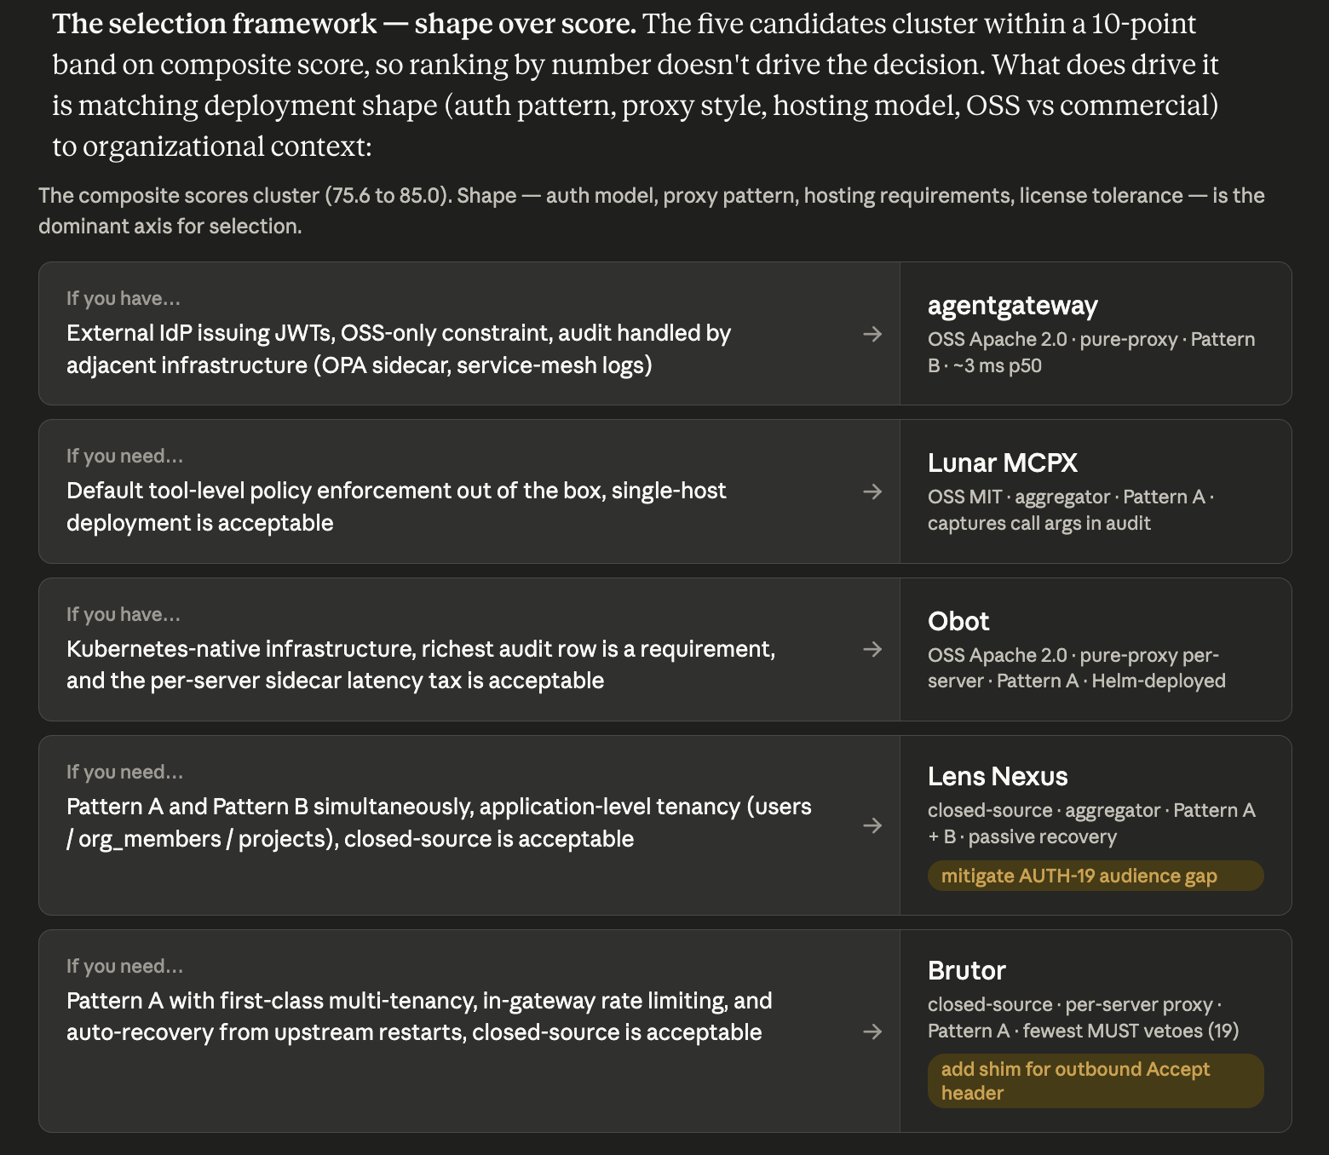Viewport: 1329px width, 1155px height.
Task: Click the Kubernetes-native infrastructure condition text
Action: (x=421, y=664)
